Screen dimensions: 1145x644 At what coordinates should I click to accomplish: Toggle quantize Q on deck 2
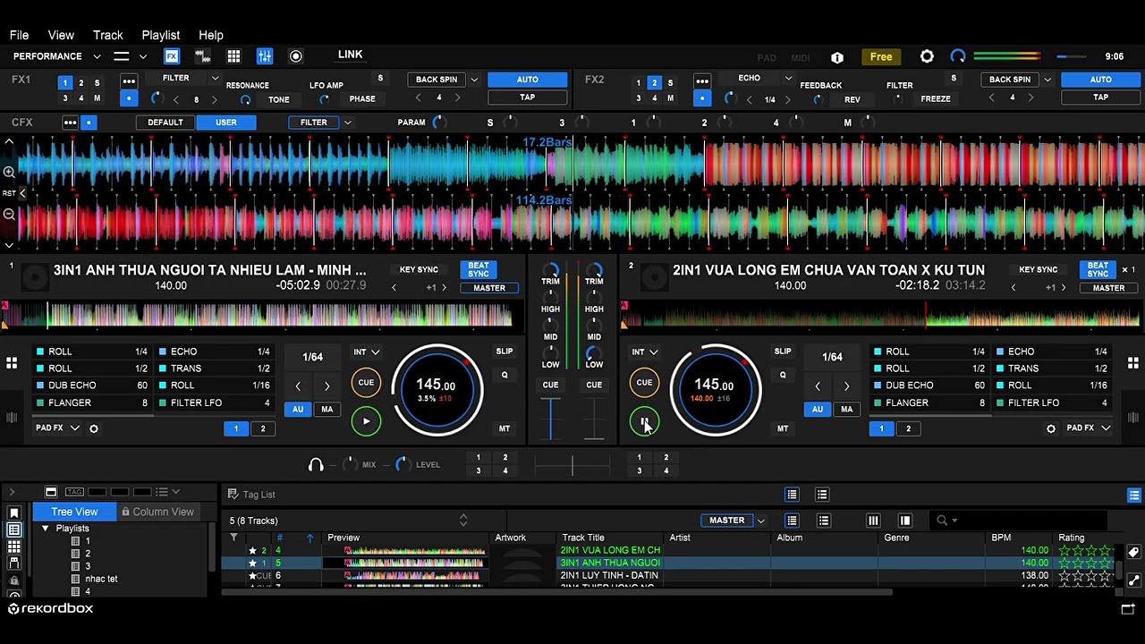click(x=783, y=375)
